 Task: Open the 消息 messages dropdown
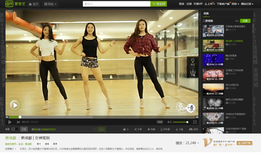point(235,4)
